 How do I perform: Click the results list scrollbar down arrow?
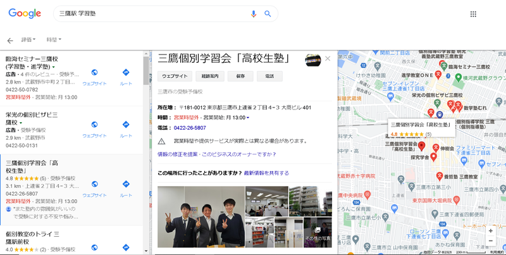(x=146, y=251)
